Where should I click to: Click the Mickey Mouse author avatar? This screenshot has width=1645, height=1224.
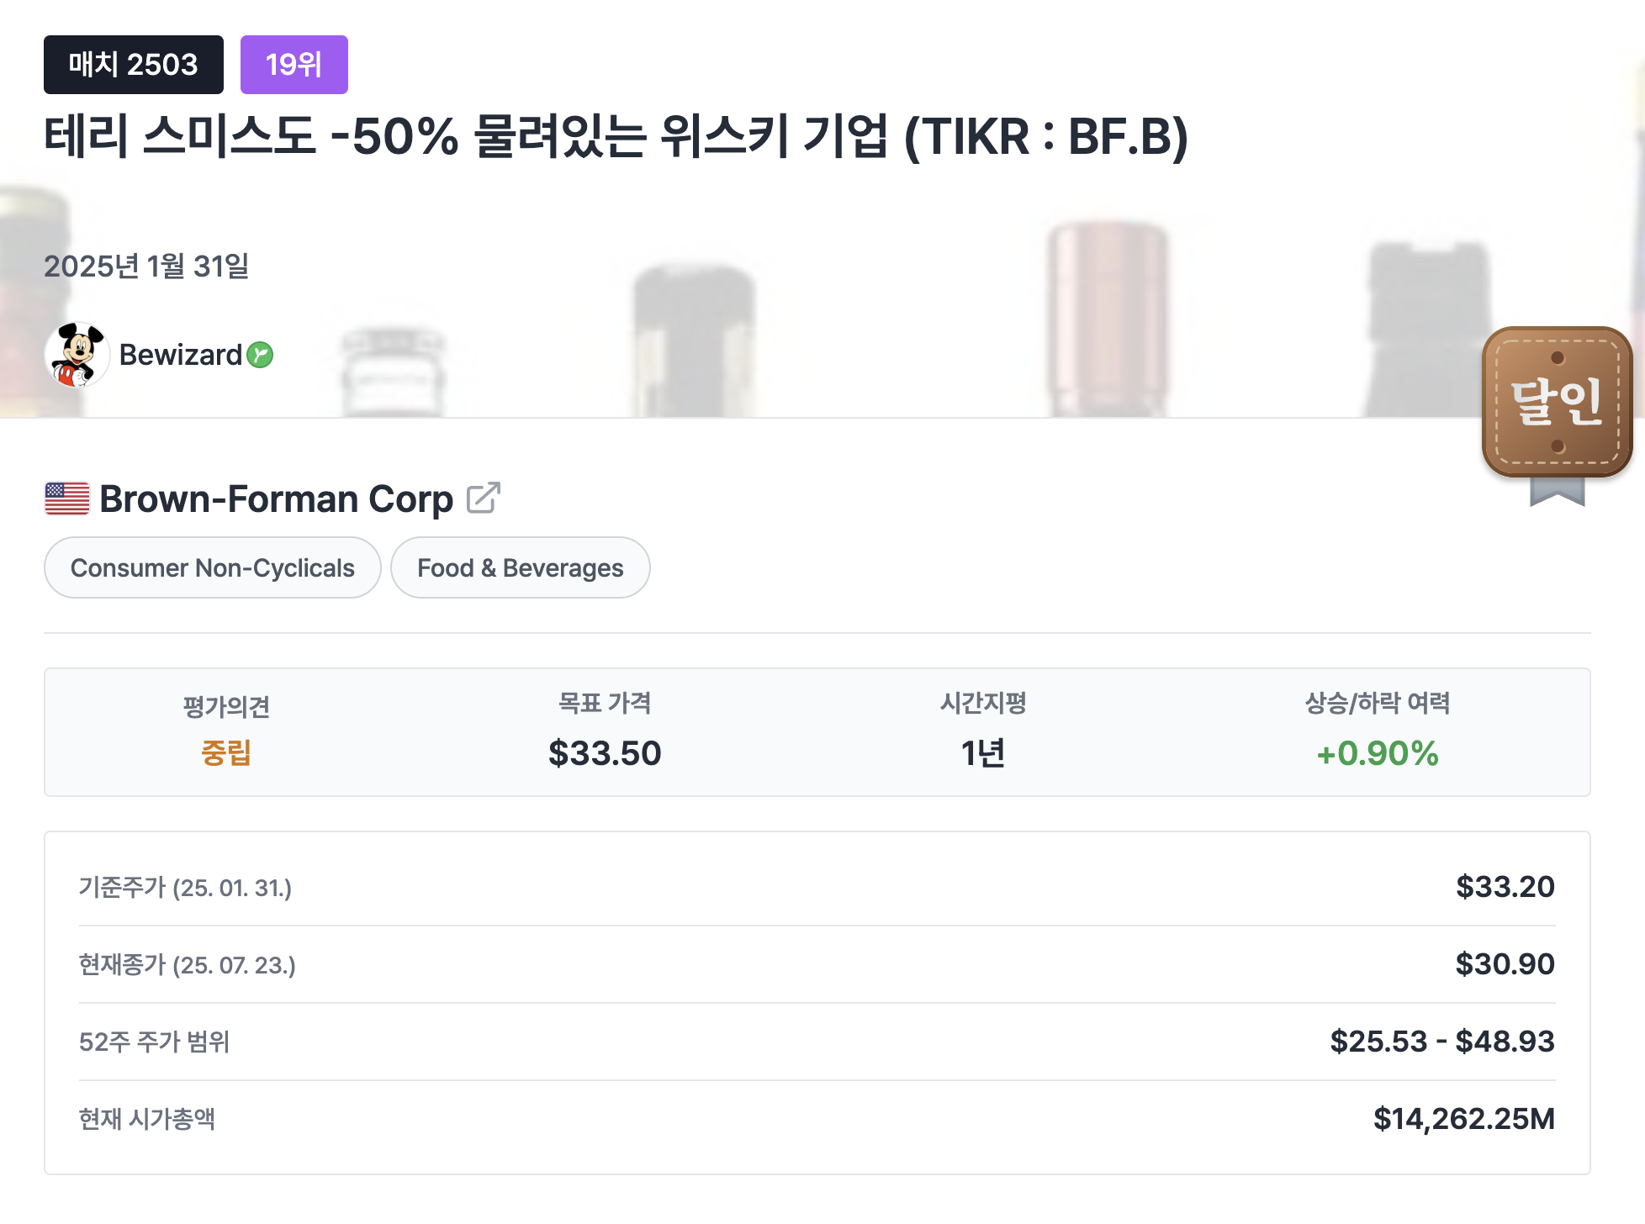(x=77, y=355)
